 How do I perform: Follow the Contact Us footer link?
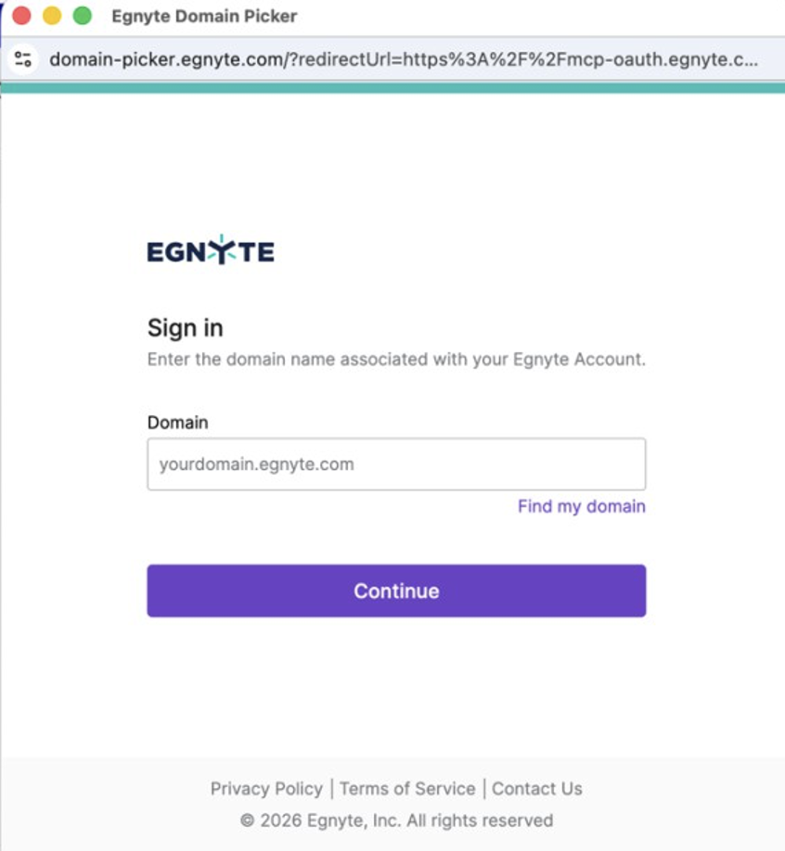point(537,789)
